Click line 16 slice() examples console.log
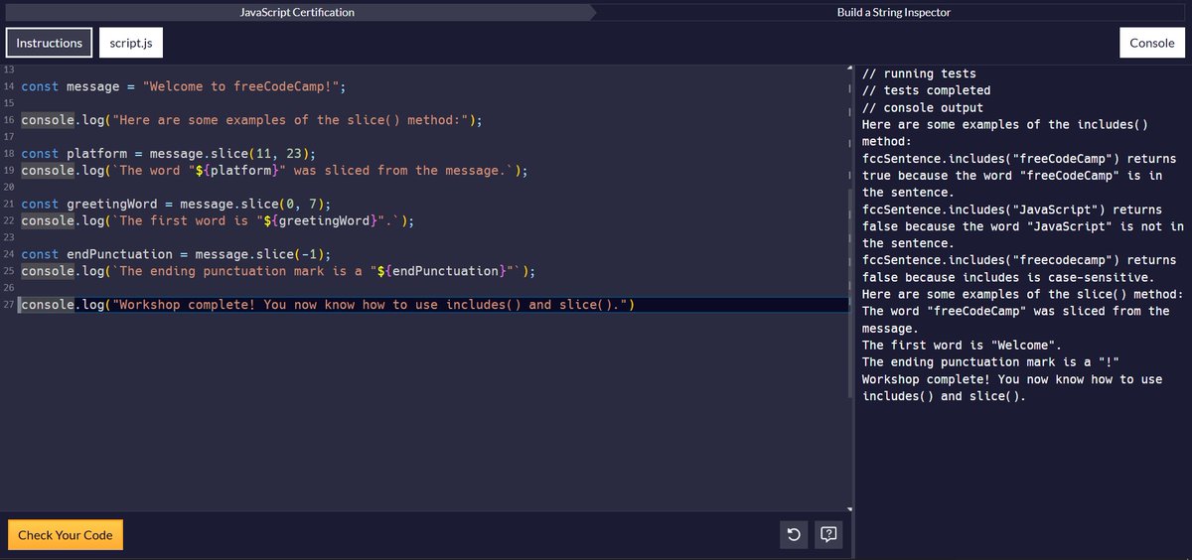The height and width of the screenshot is (560, 1192). click(251, 120)
